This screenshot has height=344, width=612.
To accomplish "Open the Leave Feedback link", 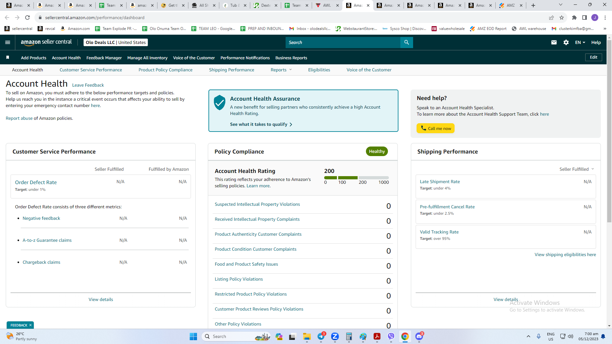I will [x=88, y=85].
